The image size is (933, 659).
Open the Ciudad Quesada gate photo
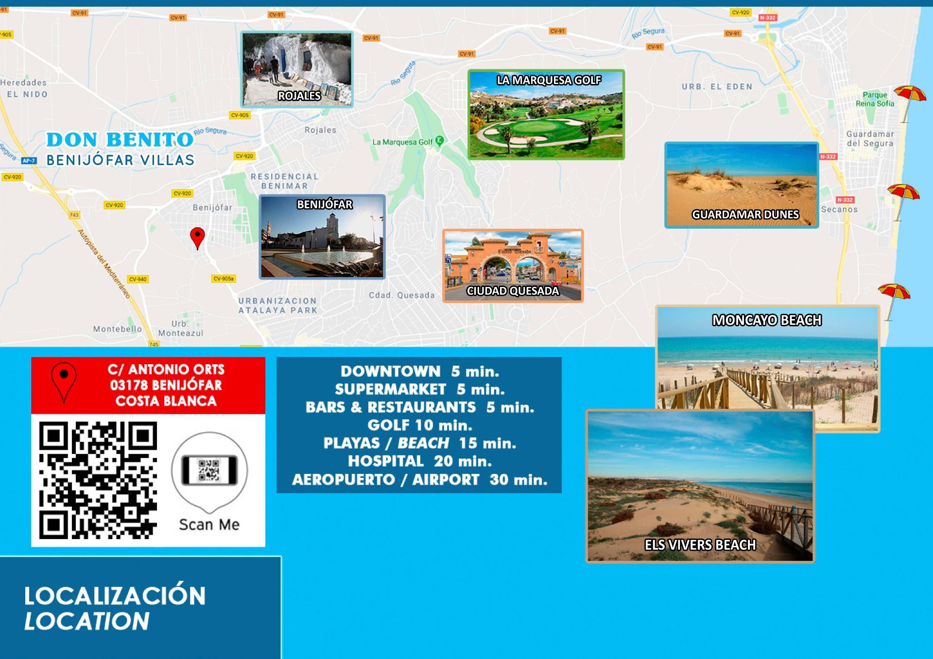tap(513, 266)
